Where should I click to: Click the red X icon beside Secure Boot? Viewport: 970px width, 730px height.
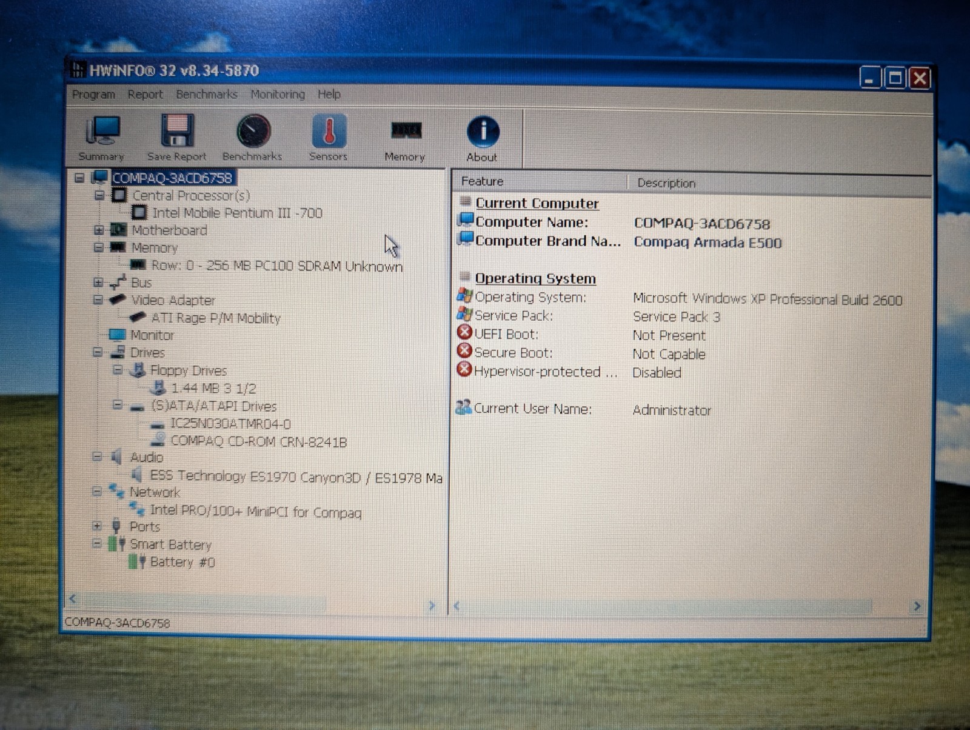[x=464, y=350]
